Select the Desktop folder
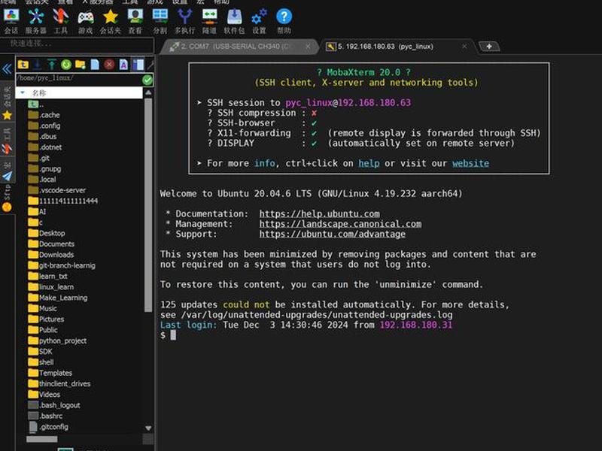Screen dimensions: 602x451 click(47, 233)
